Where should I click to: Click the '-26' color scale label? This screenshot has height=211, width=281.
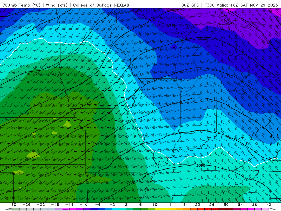27,205
